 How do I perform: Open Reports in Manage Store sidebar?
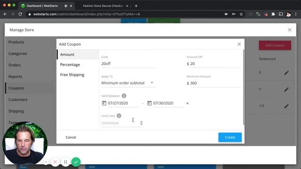(x=15, y=77)
